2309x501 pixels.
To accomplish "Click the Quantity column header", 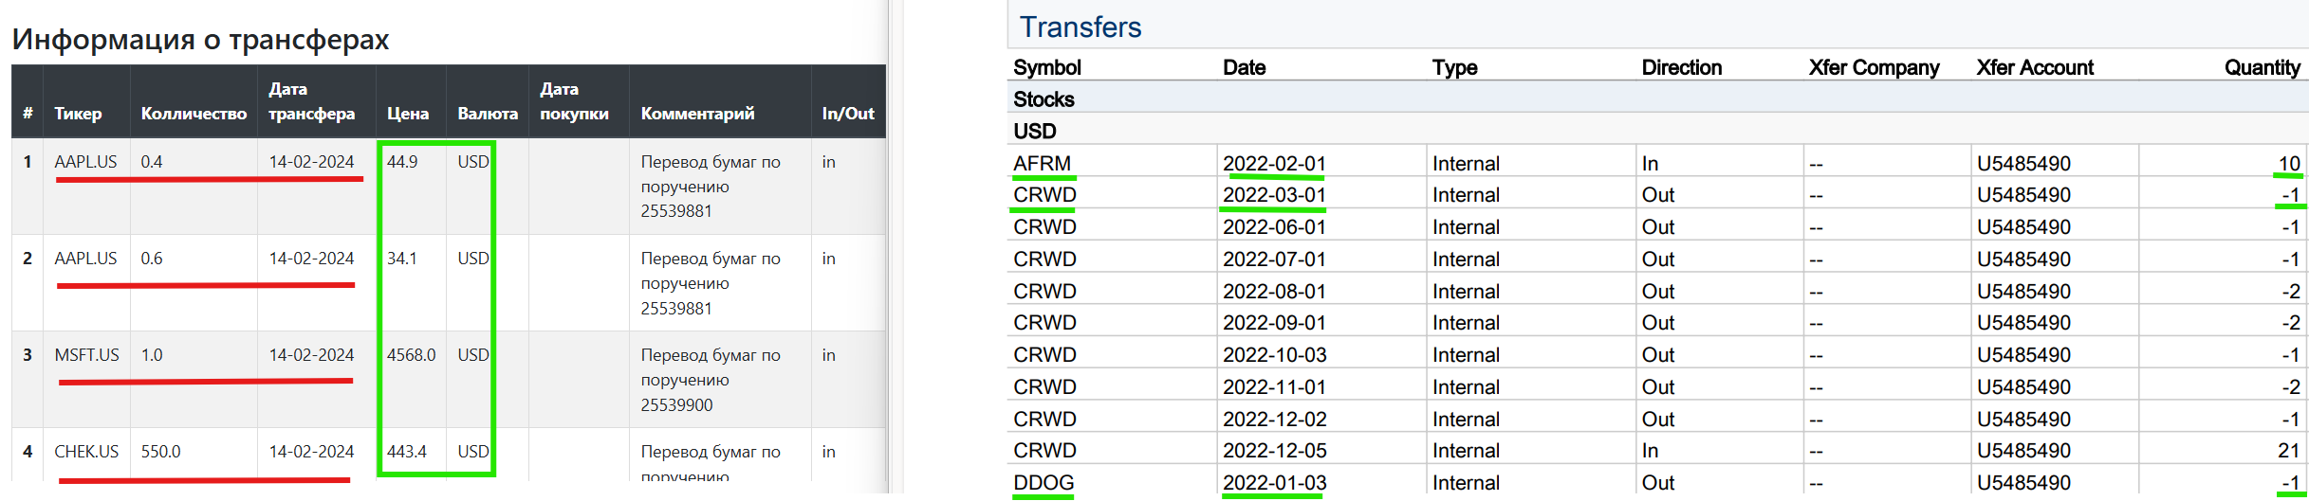I will coord(2263,67).
